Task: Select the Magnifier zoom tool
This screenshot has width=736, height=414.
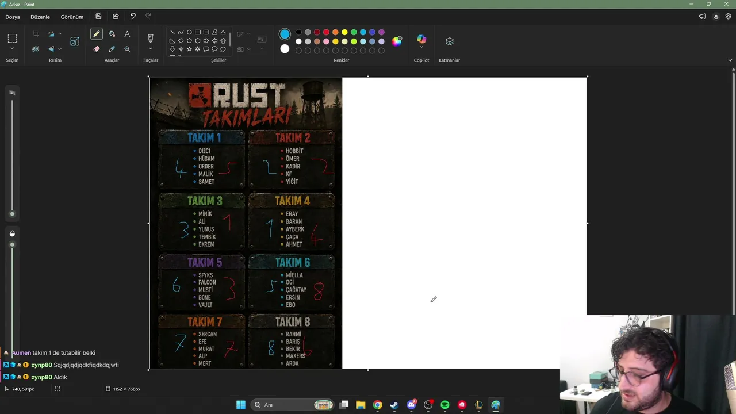Action: point(127,49)
